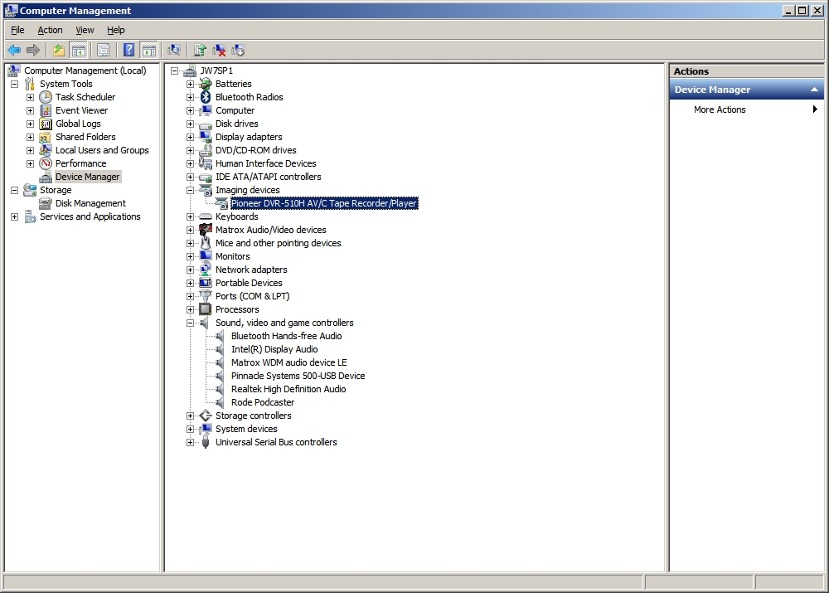Screen dimensions: 829x593
Task: Select the Human Interface Devices icon
Action: (206, 163)
